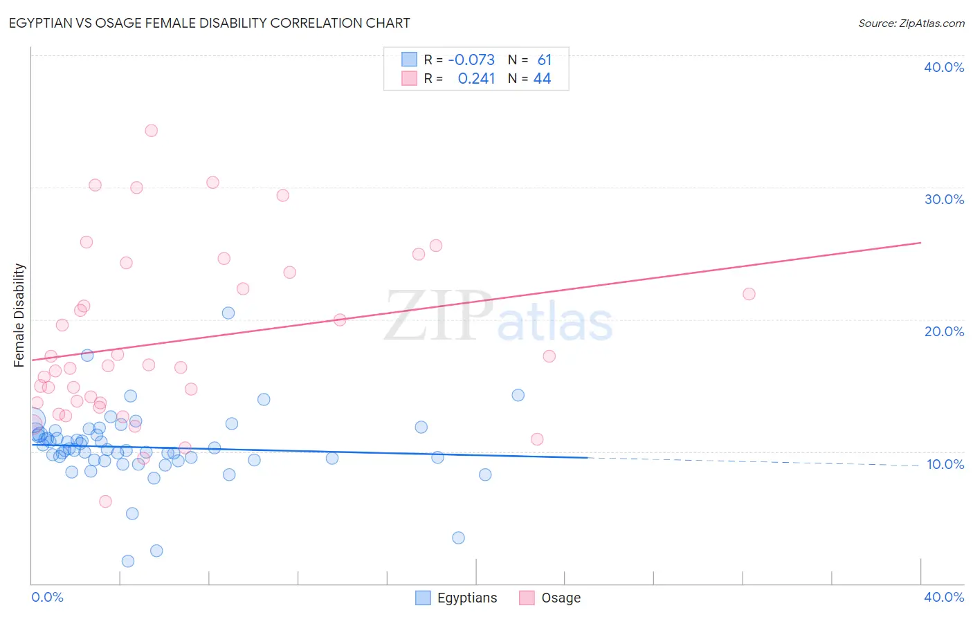This screenshot has width=973, height=617.
Task: Click the Egyptians blue legend swatch at bottom
Action: pos(423,598)
